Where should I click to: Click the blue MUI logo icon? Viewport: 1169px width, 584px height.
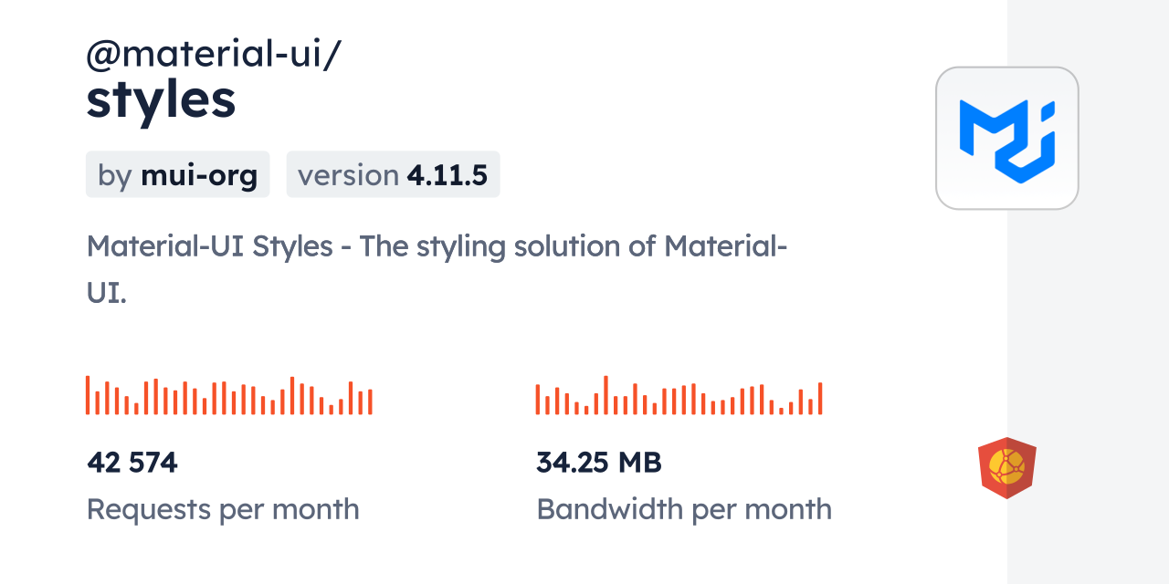point(1006,138)
